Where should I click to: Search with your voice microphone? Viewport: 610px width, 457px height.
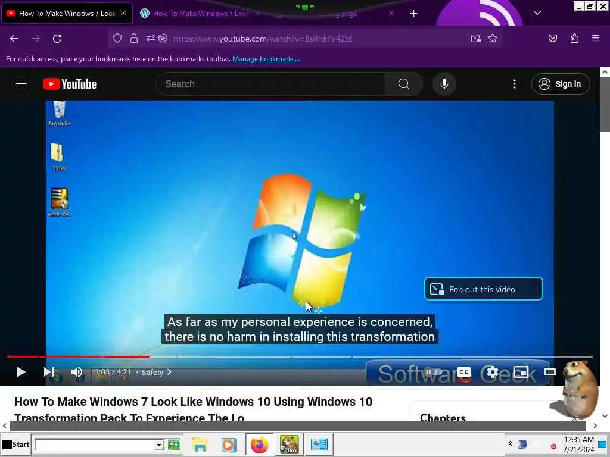pyautogui.click(x=444, y=84)
